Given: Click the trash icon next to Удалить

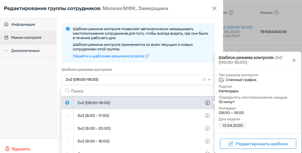Looking at the screenshot, I should click(x=7, y=149).
